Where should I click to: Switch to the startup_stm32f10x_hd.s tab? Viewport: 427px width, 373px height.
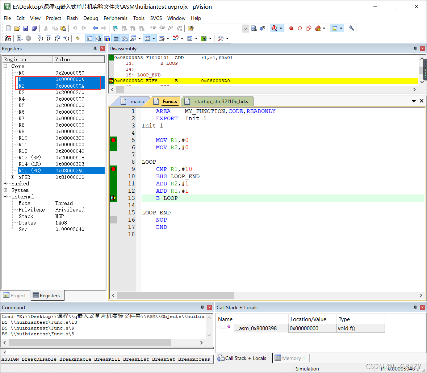(x=218, y=101)
